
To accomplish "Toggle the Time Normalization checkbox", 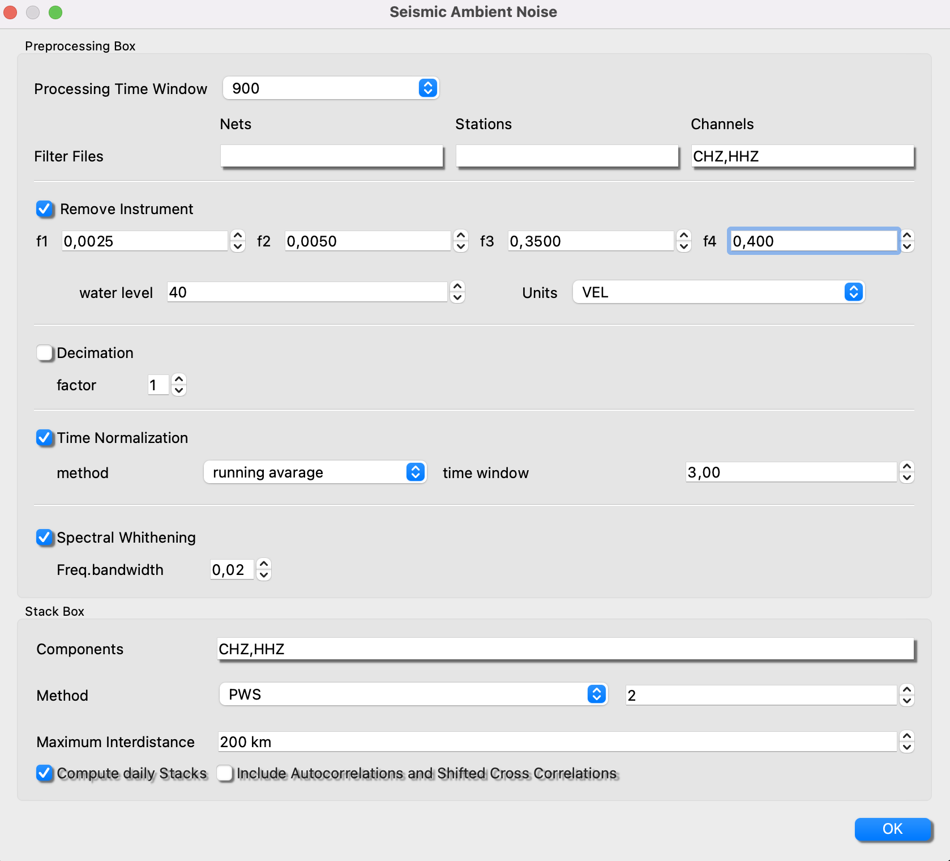I will tap(45, 438).
